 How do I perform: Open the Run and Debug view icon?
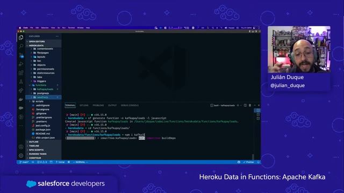[x=21, y=64]
